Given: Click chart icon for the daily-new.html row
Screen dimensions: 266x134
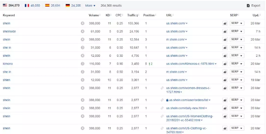Looking at the screenshot, I should (x=225, y=108).
